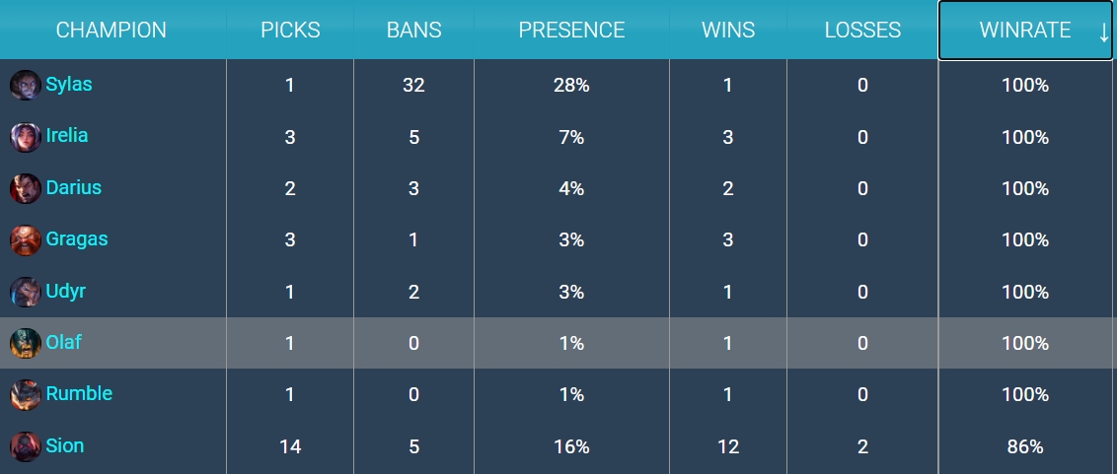The width and height of the screenshot is (1117, 474).
Task: Sort table by WINS column
Action: [x=728, y=30]
